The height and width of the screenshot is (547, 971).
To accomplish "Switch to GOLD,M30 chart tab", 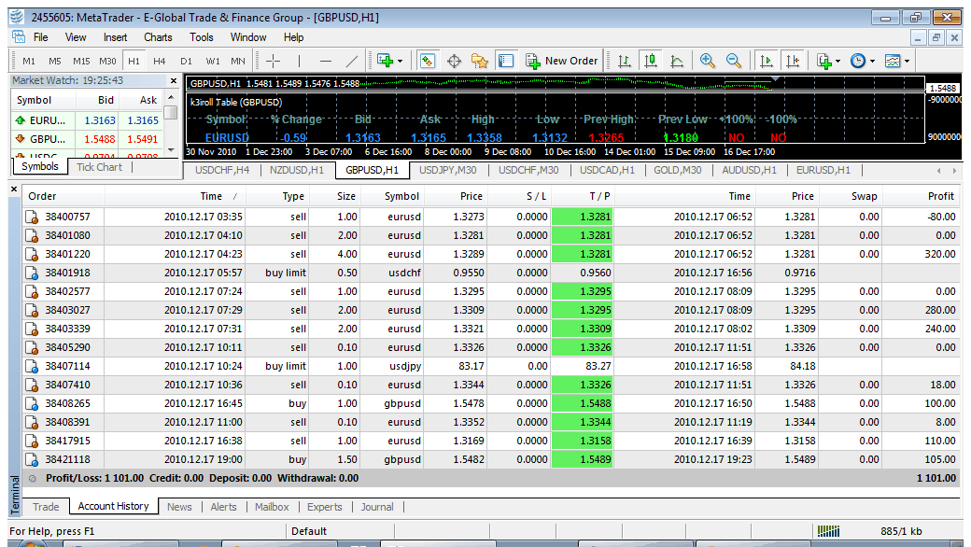I will coord(678,170).
